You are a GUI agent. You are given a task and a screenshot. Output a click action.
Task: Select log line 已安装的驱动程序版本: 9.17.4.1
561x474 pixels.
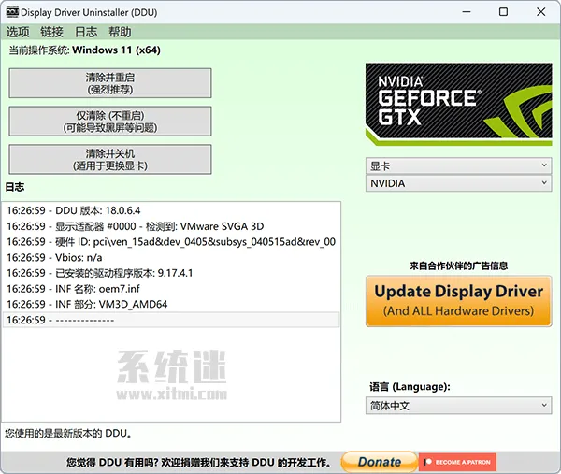[x=171, y=273]
